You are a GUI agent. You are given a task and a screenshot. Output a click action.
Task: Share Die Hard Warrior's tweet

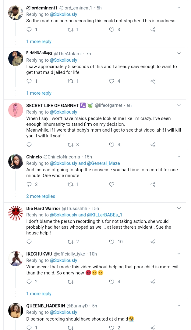(153, 242)
